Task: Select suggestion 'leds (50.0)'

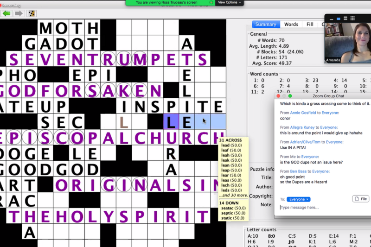Action: pos(231,190)
